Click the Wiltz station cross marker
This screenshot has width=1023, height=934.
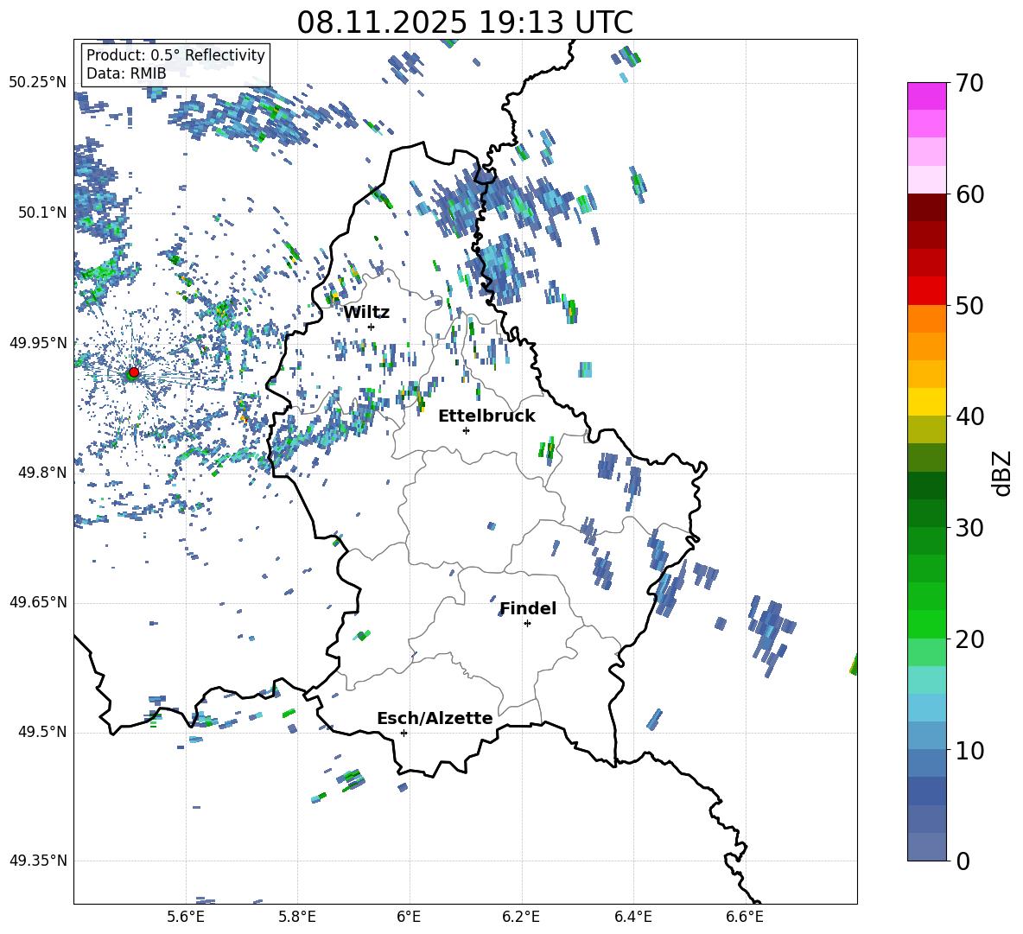coord(371,327)
